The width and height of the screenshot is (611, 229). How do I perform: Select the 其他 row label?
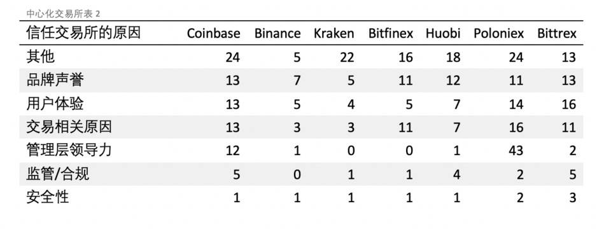(41, 57)
